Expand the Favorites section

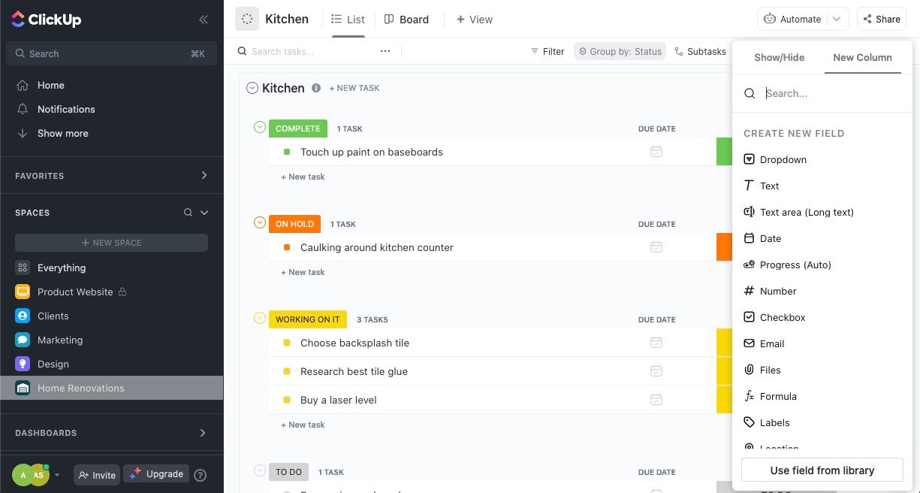[204, 175]
